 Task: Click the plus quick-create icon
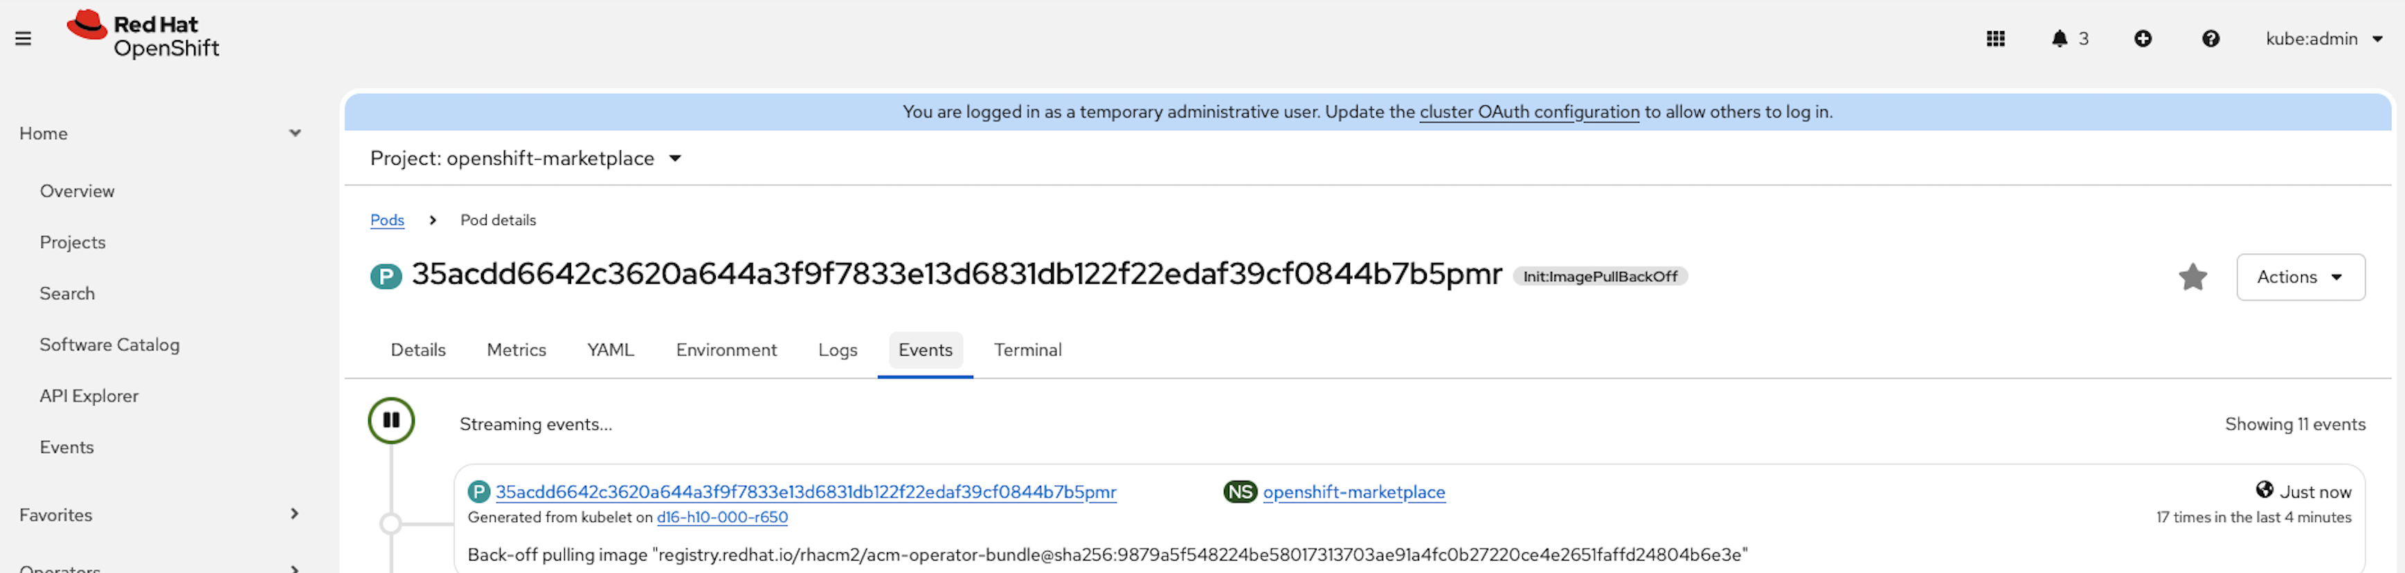[x=2143, y=38]
